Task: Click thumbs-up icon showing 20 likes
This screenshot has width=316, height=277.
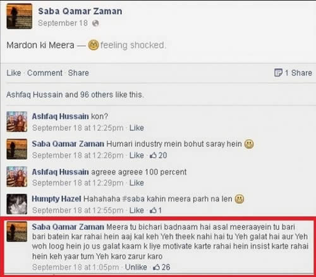Action: click(153, 156)
